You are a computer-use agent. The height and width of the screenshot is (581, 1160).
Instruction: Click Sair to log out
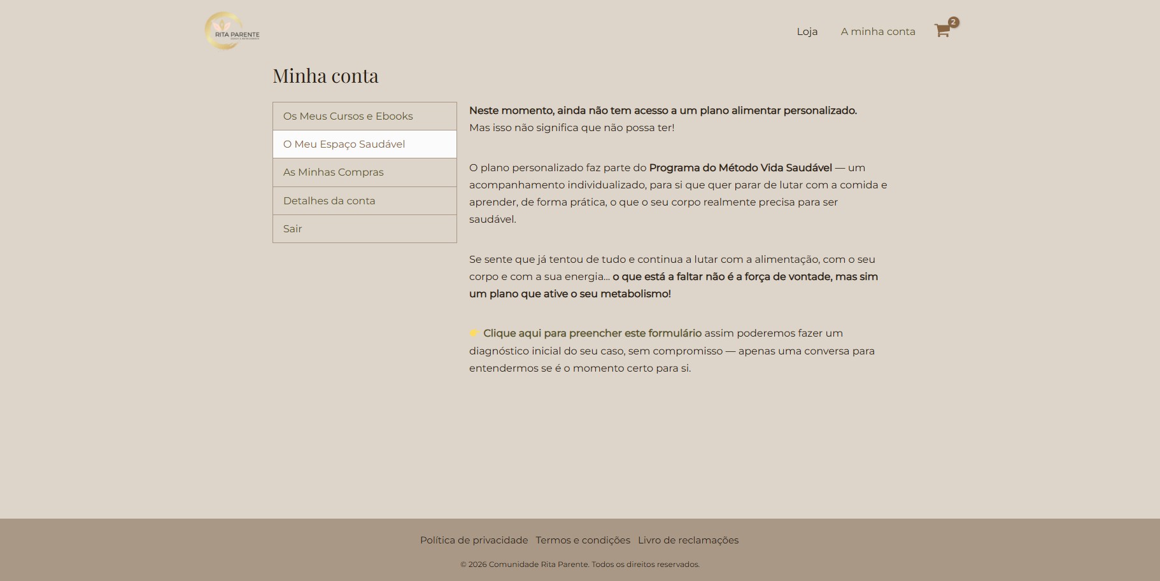[x=292, y=228]
